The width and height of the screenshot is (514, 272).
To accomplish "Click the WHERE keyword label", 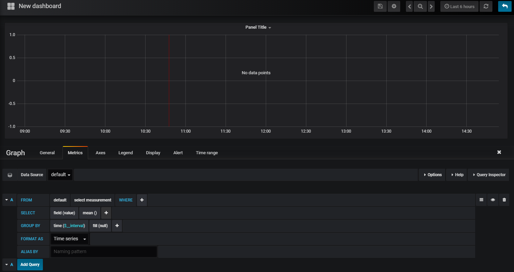I will (126, 200).
